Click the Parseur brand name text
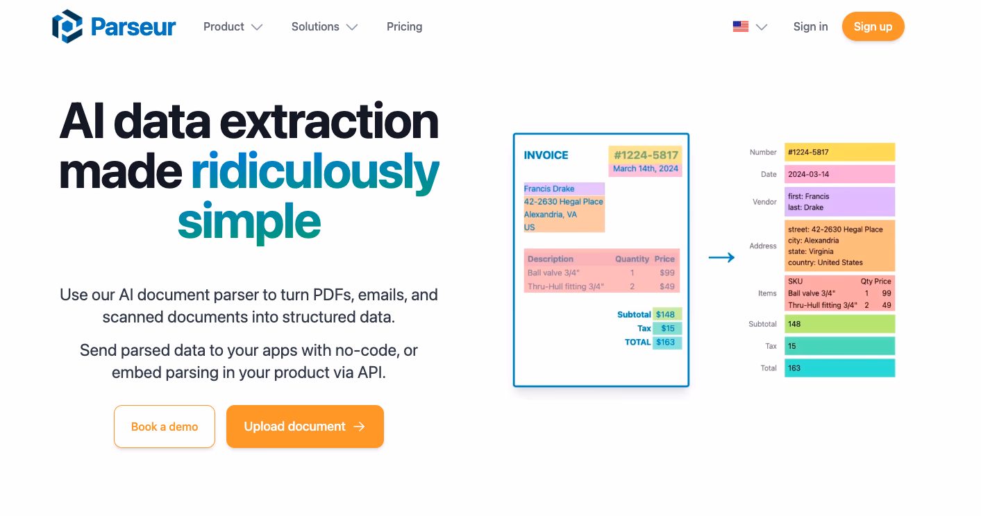 [x=133, y=27]
